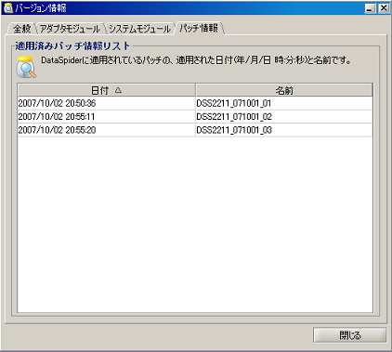
Task: Select patch name DSS2211_071001_03
Action: (x=284, y=130)
